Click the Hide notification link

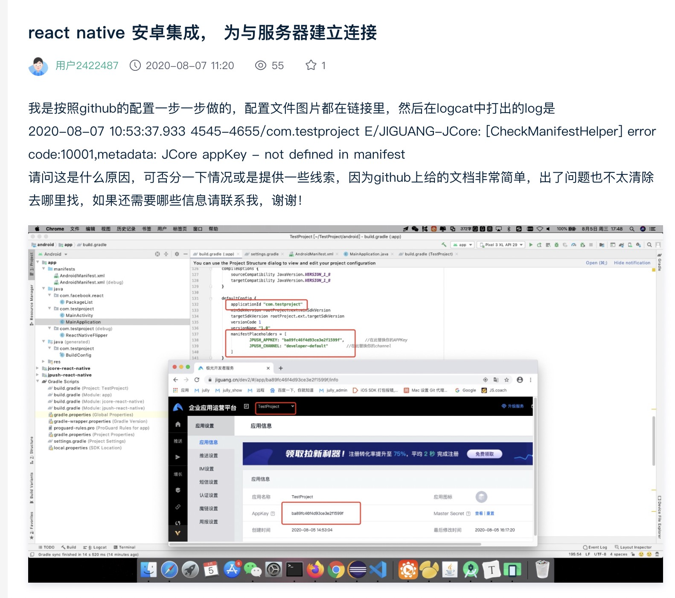click(x=631, y=263)
